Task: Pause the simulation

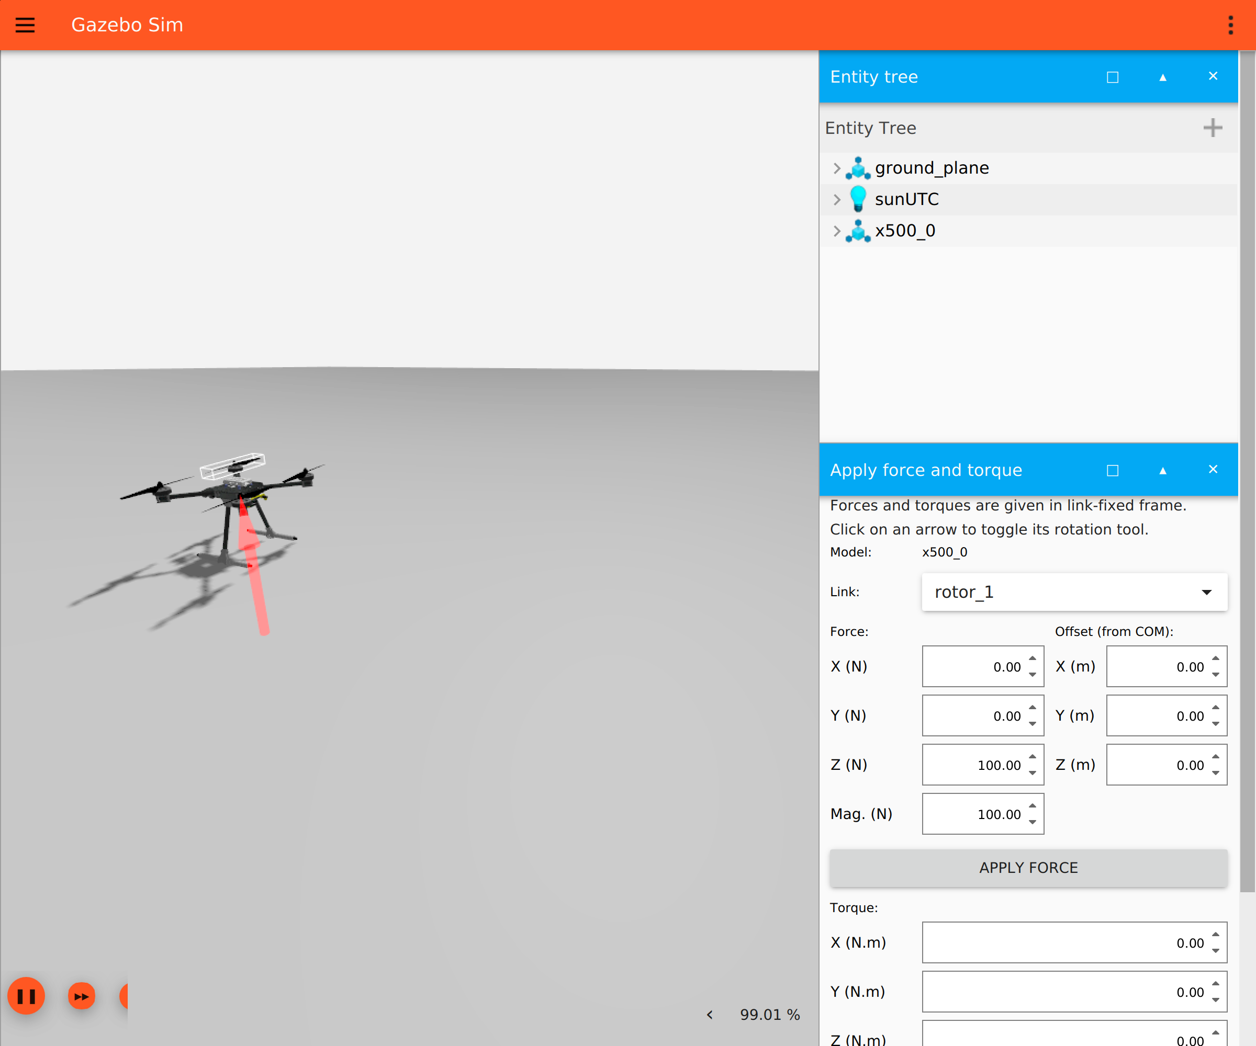Action: click(x=26, y=996)
